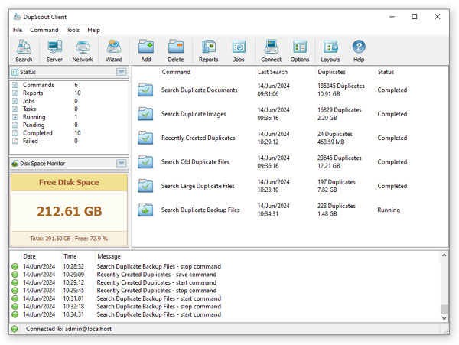Select the Search Large Duplicate Files folder icon
The image size is (459, 345).
pyautogui.click(x=145, y=186)
